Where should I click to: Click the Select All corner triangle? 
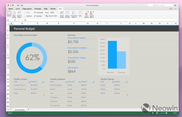click(8, 24)
